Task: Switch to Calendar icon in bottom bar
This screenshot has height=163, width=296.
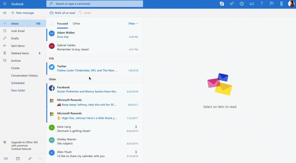Action: click(x=18, y=159)
